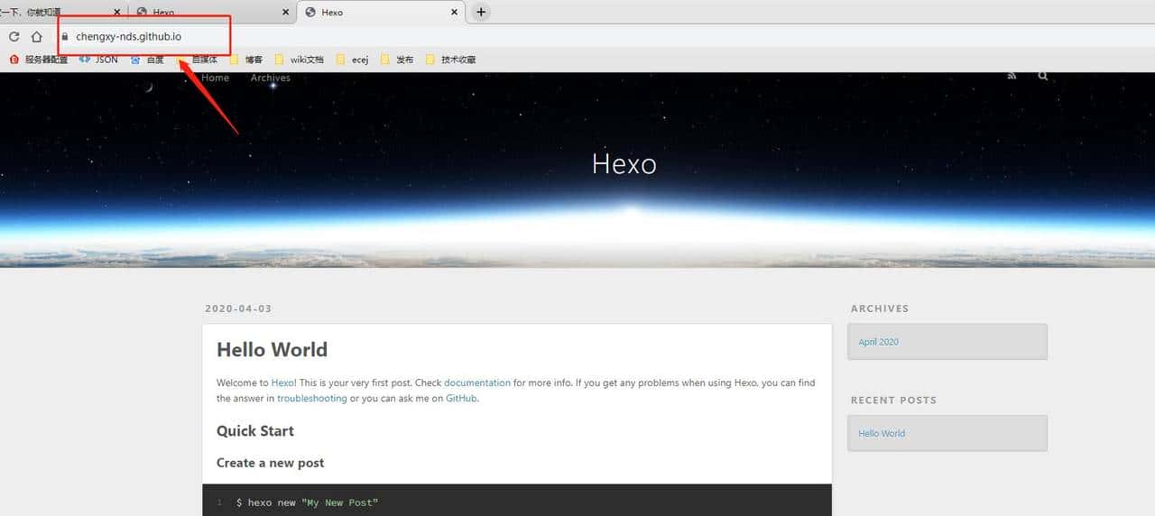Open the RSS feed icon
Viewport: 1155px width, 516px height.
(x=1012, y=77)
